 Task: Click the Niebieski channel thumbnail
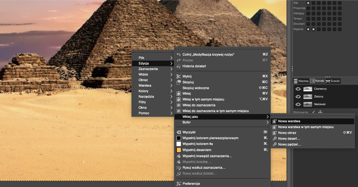coord(308,104)
